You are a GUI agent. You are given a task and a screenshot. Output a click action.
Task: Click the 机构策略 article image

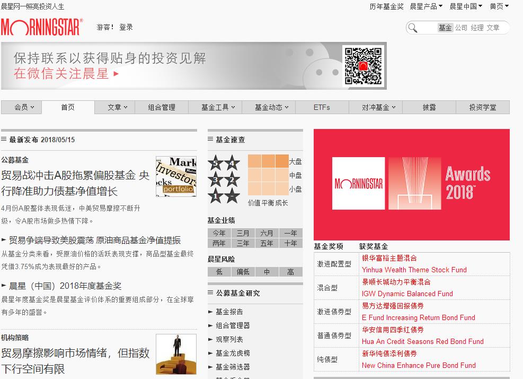pos(175,354)
